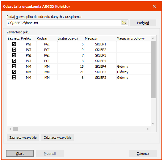
Task: Uncheck the MM SKLEP2 row checkbox
Action: [x=14, y=78]
